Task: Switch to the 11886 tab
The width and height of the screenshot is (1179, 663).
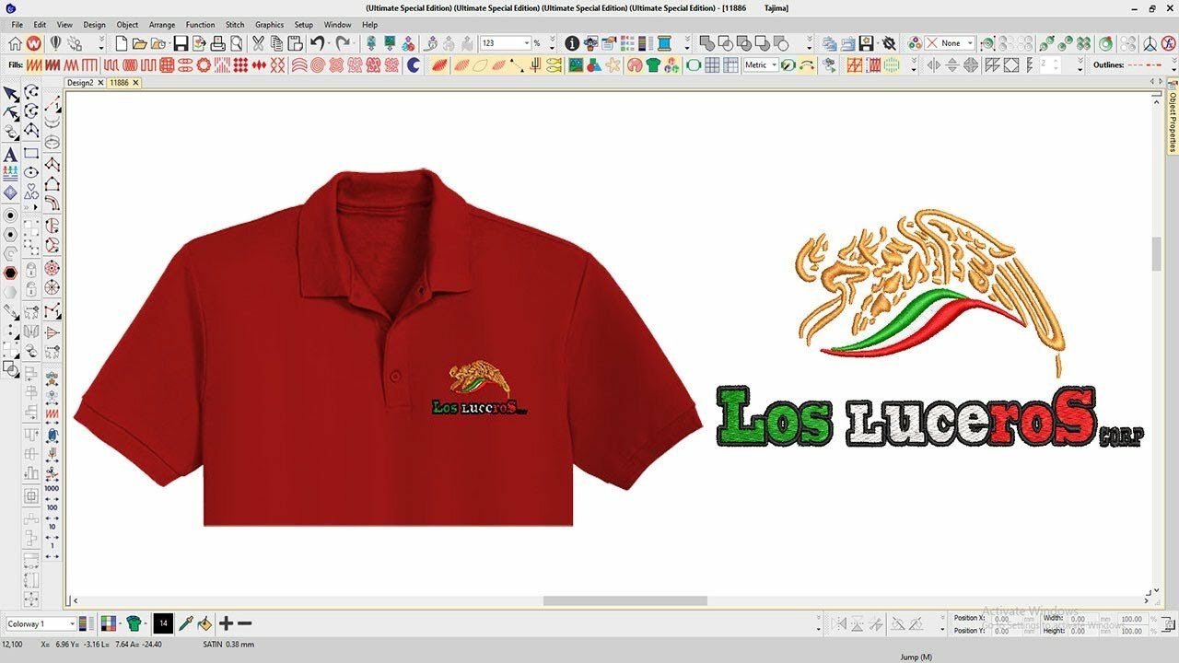Action: point(120,83)
